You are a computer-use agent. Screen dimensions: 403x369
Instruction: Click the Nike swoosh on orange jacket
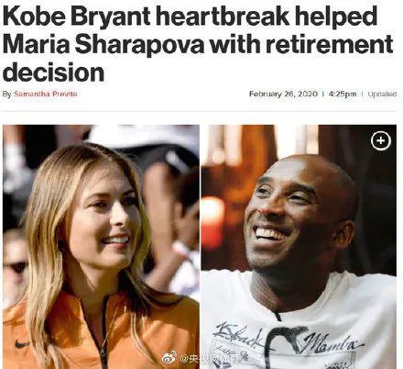pyautogui.click(x=21, y=344)
